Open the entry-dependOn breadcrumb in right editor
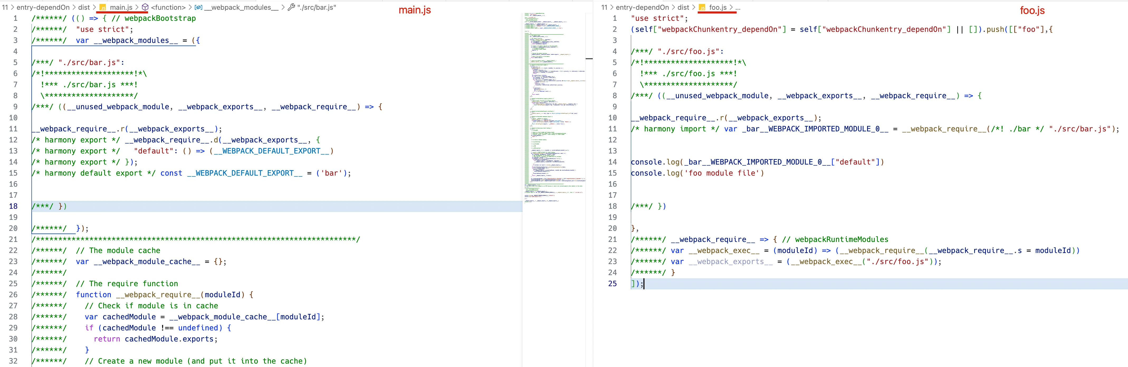This screenshot has height=367, width=1128. pyautogui.click(x=642, y=7)
